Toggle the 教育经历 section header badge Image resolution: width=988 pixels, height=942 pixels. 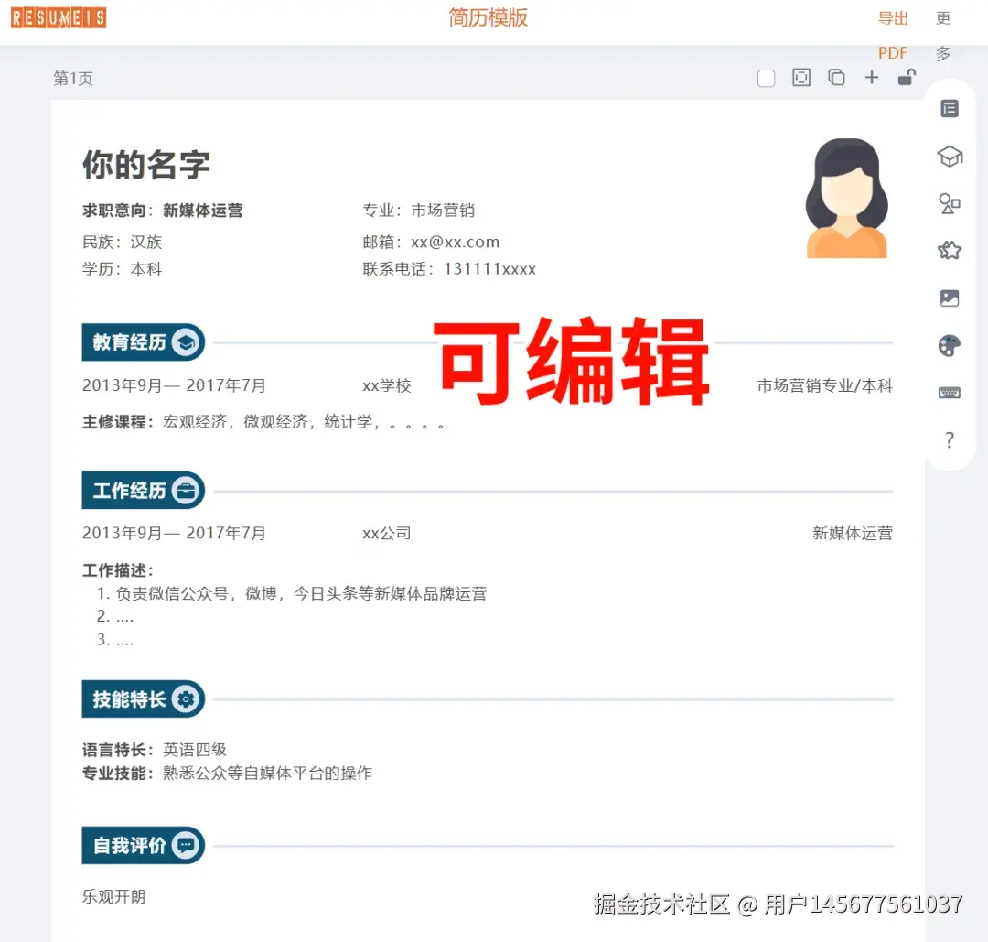point(143,341)
